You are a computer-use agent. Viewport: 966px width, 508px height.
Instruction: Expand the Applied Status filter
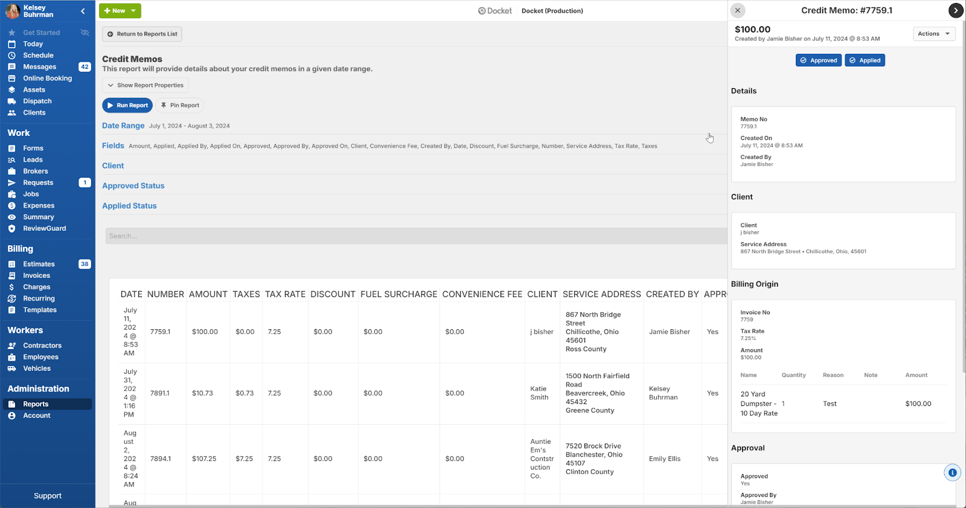129,205
